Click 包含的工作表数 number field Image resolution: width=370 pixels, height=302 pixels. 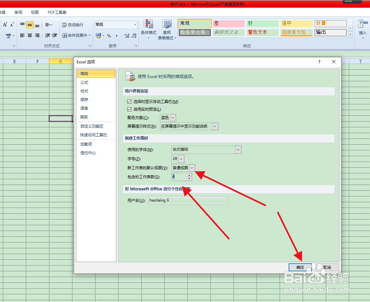click(x=179, y=177)
